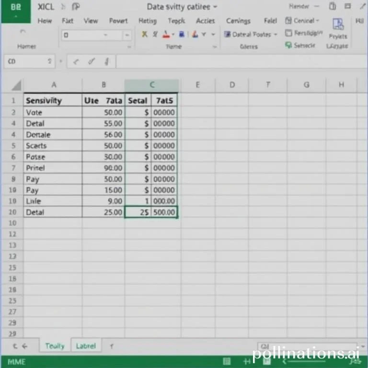Click the grid view icon in status bar
The image size is (368, 368).
pyautogui.click(x=227, y=361)
